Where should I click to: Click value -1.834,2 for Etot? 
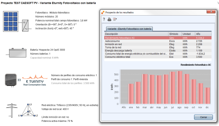click(200, 54)
